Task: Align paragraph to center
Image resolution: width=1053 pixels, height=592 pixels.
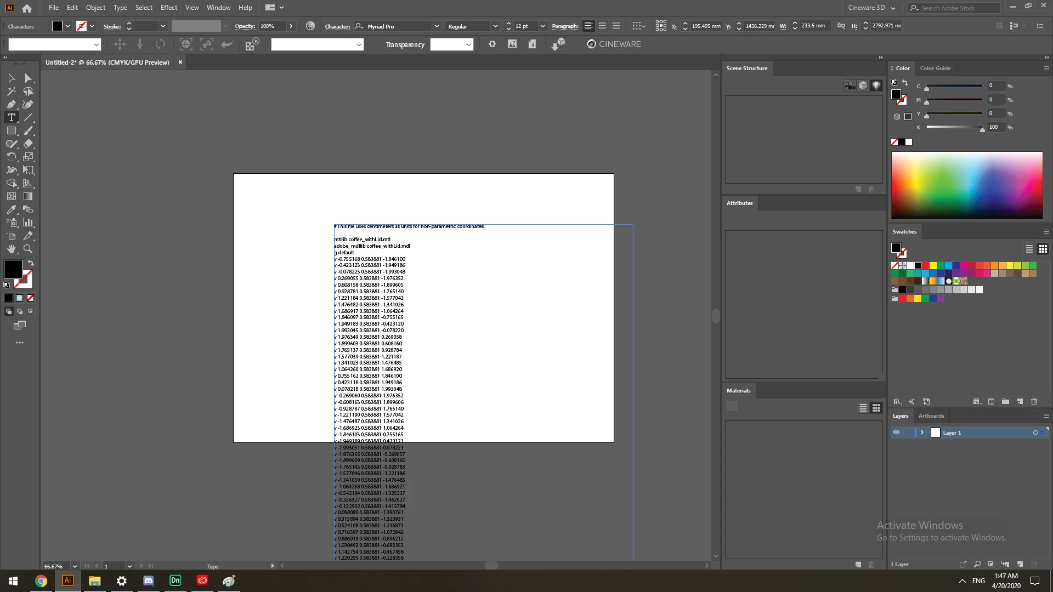Action: point(602,26)
